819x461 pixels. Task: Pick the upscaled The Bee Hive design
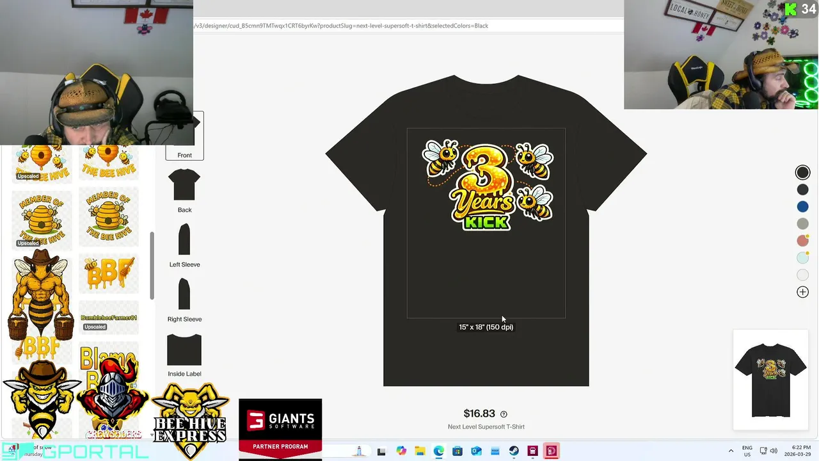[42, 164]
